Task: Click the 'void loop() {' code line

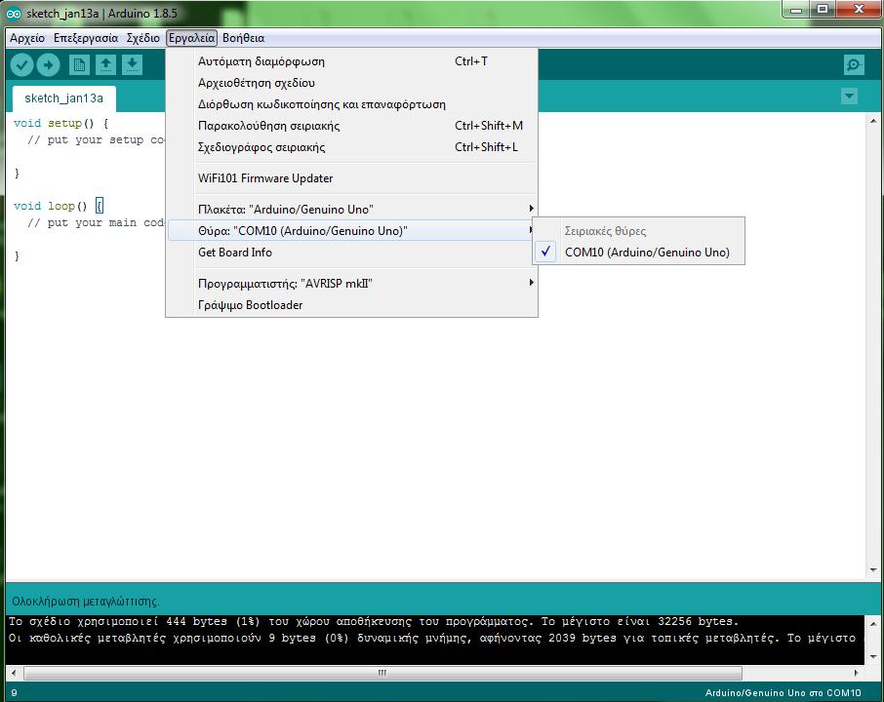Action: [59, 206]
